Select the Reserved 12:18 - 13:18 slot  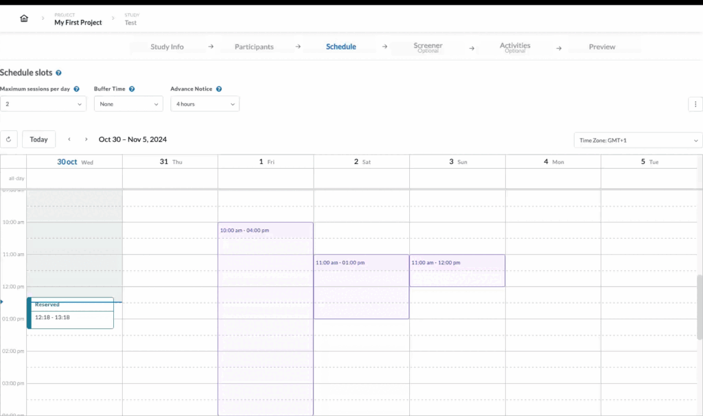click(71, 314)
